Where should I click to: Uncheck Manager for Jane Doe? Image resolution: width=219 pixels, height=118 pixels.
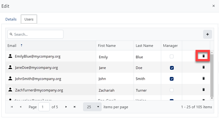[x=172, y=68]
